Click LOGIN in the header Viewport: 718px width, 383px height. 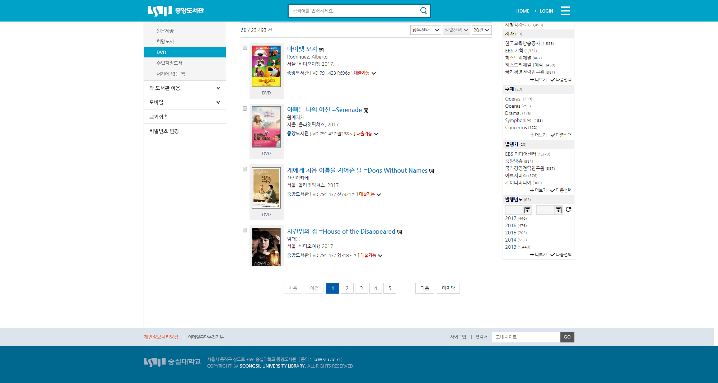546,11
